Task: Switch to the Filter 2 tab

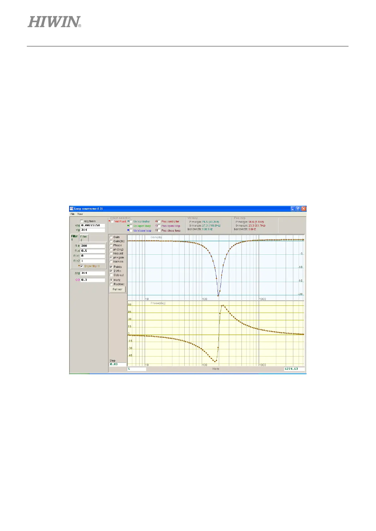Action: pos(84,238)
